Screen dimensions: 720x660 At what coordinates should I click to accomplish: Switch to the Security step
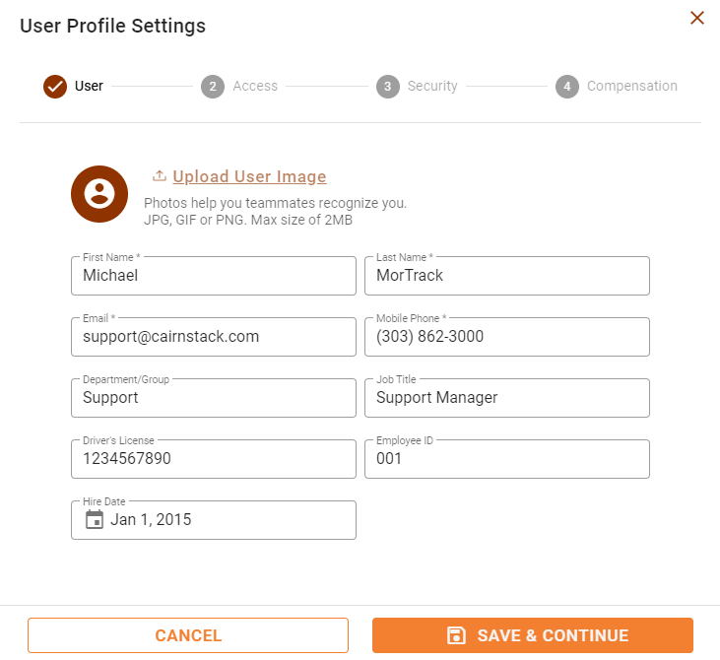[x=432, y=87]
